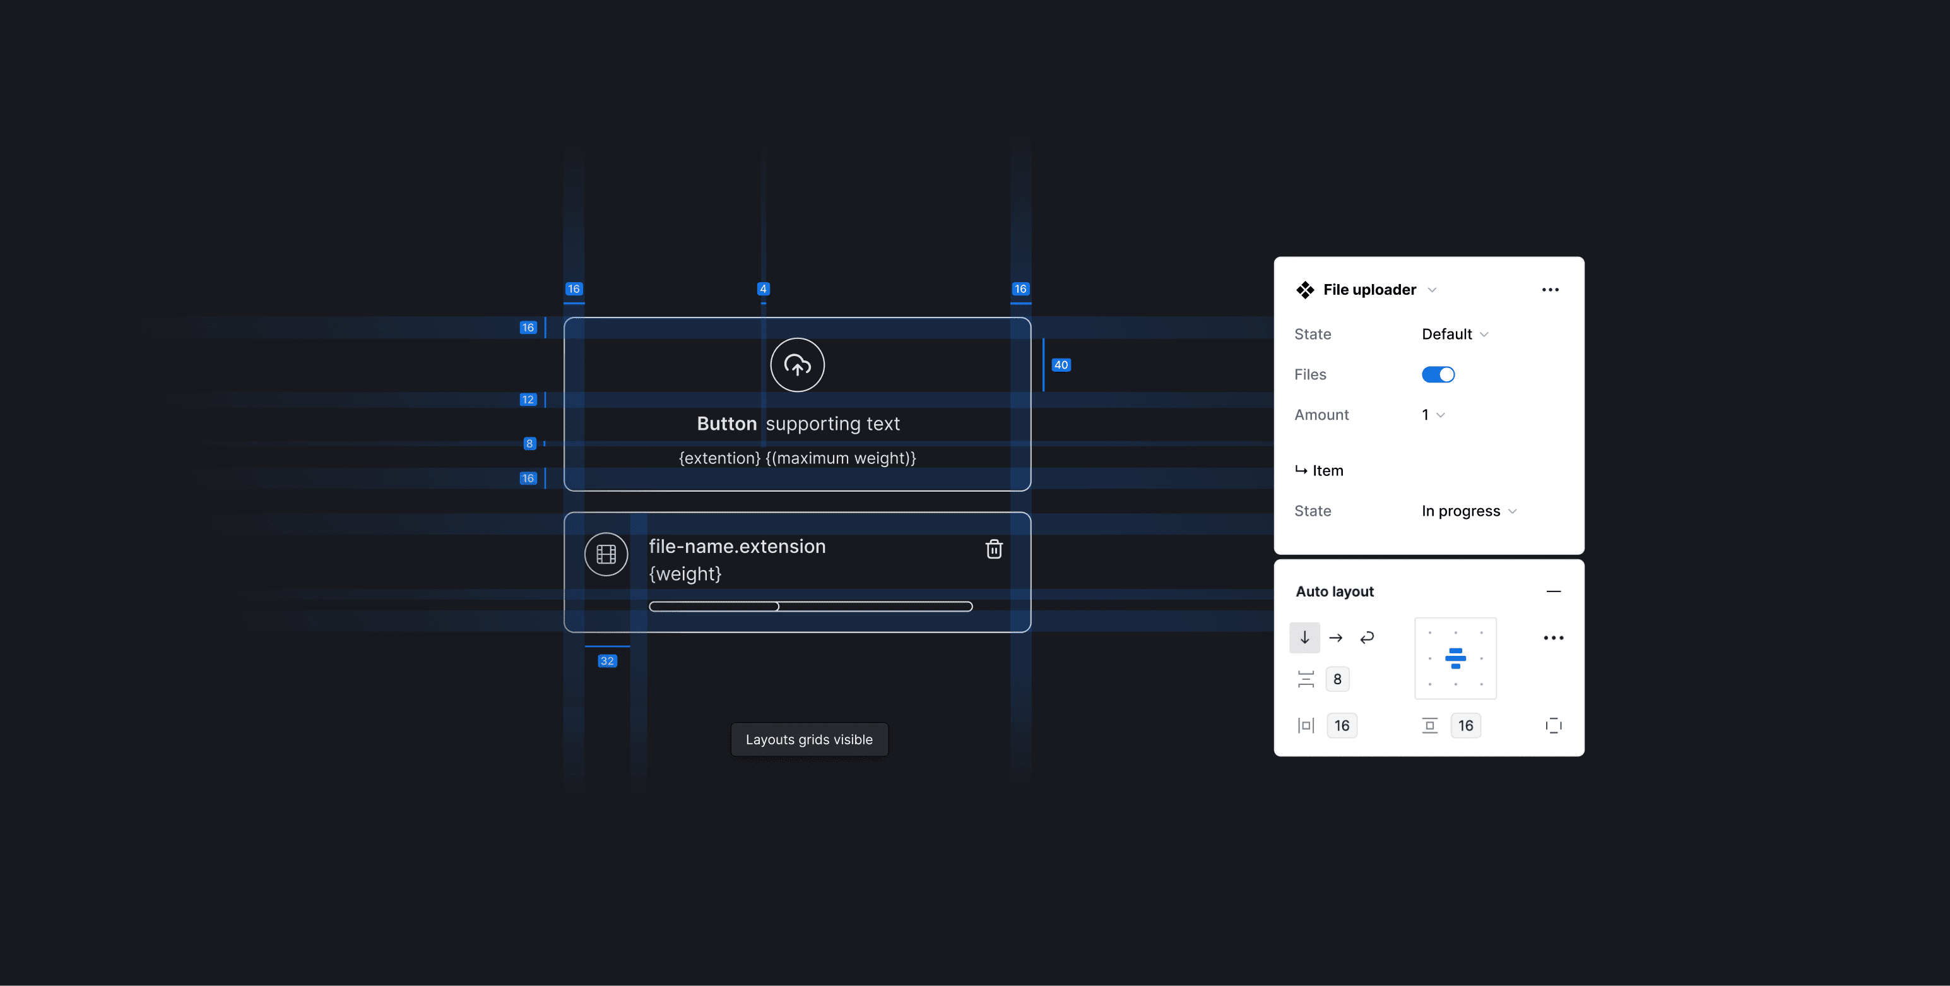
Task: Select wrap layout direction icon
Action: coord(1367,638)
